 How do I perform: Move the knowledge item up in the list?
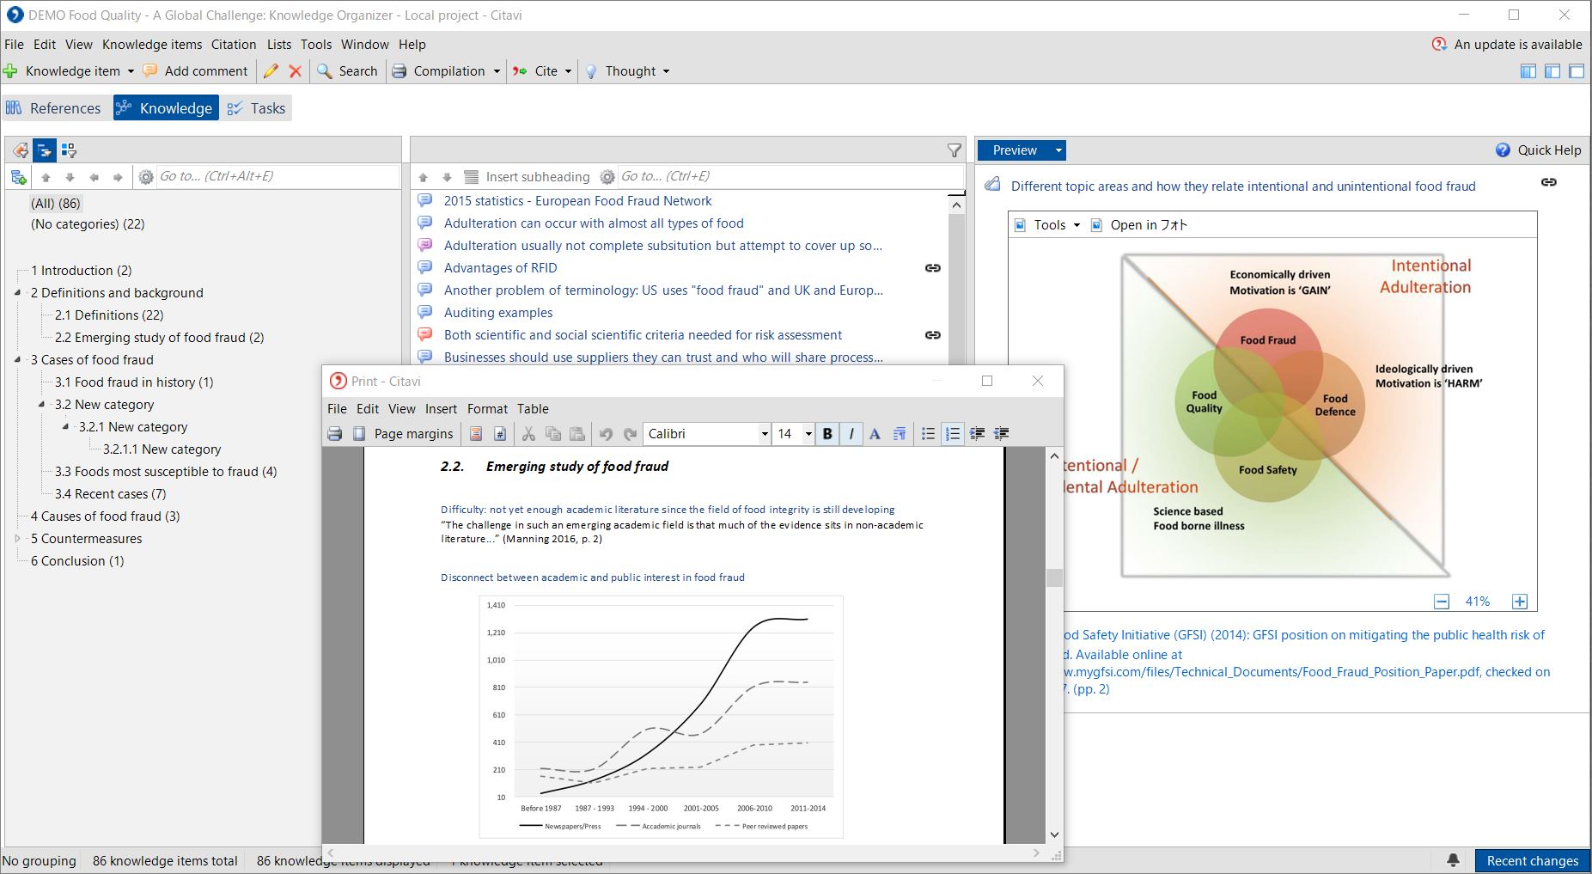[423, 177]
